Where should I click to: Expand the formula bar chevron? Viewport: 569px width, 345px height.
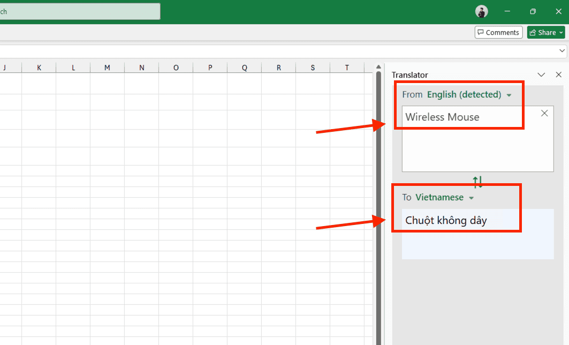pyautogui.click(x=562, y=51)
